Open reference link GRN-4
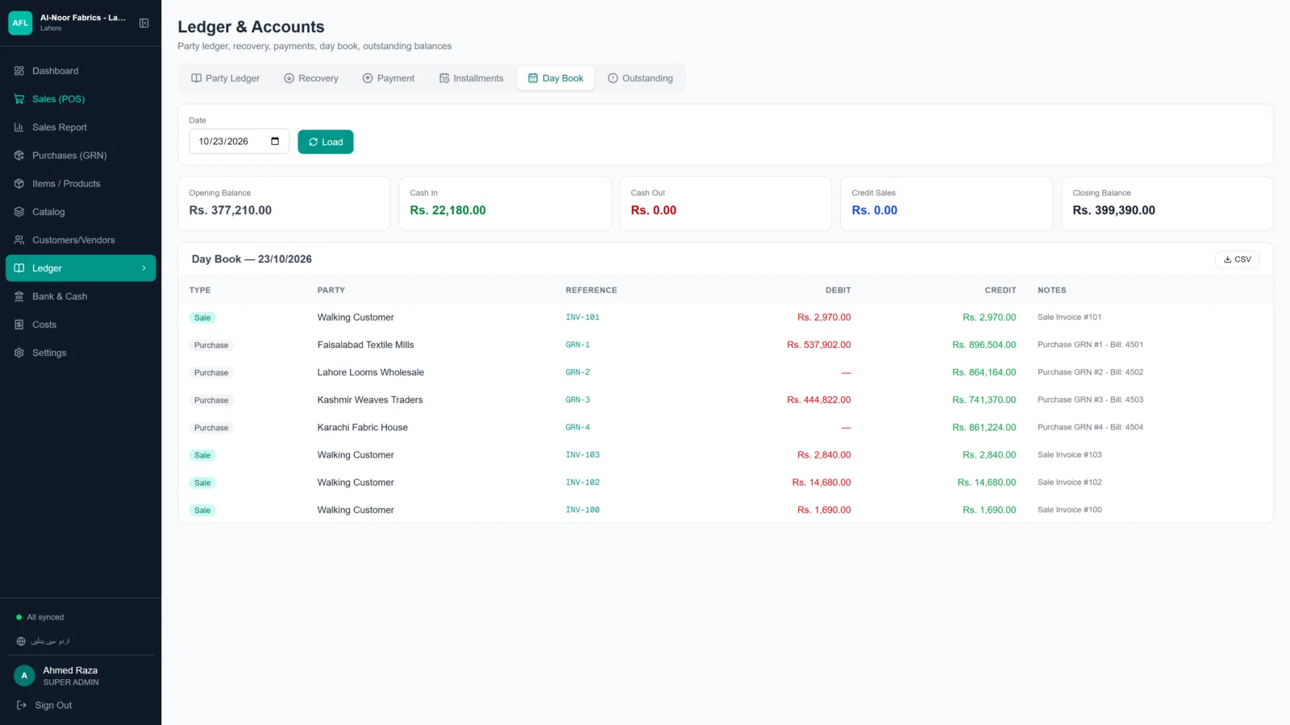This screenshot has height=725, width=1290. [x=578, y=428]
